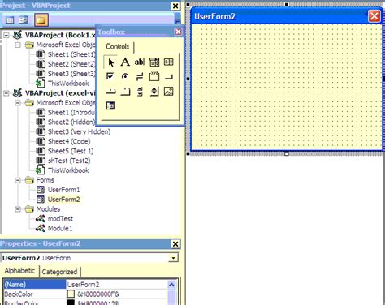The height and width of the screenshot is (305, 385).
Task: Click the BackColor color swatch
Action: [71, 294]
